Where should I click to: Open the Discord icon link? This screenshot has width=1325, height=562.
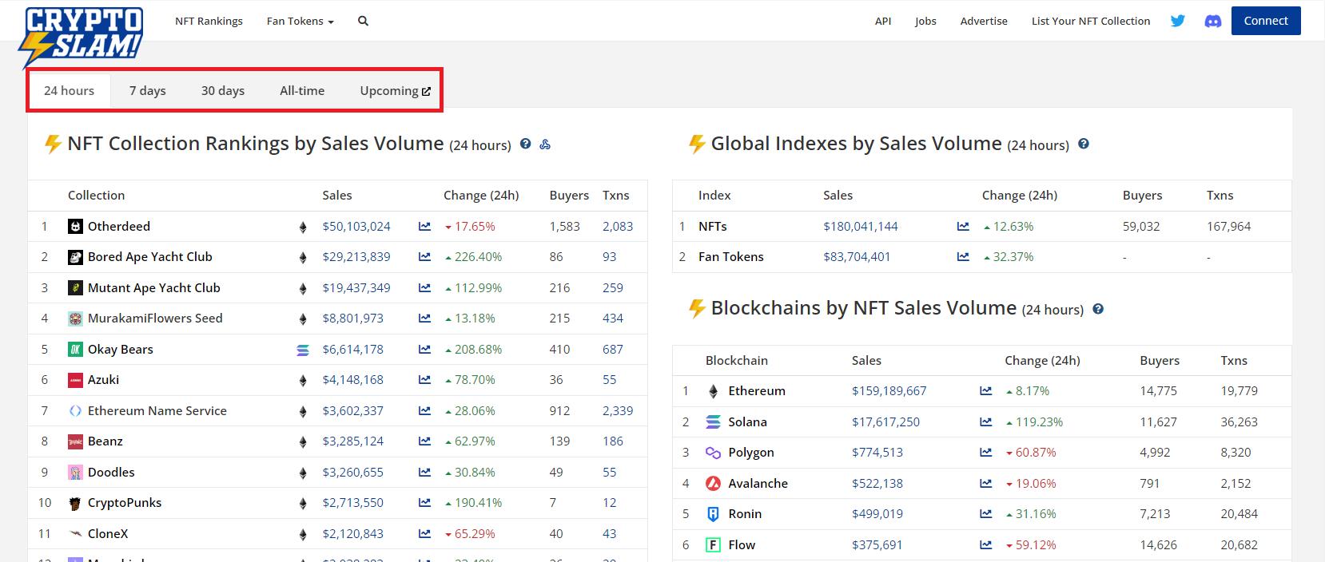1212,22
